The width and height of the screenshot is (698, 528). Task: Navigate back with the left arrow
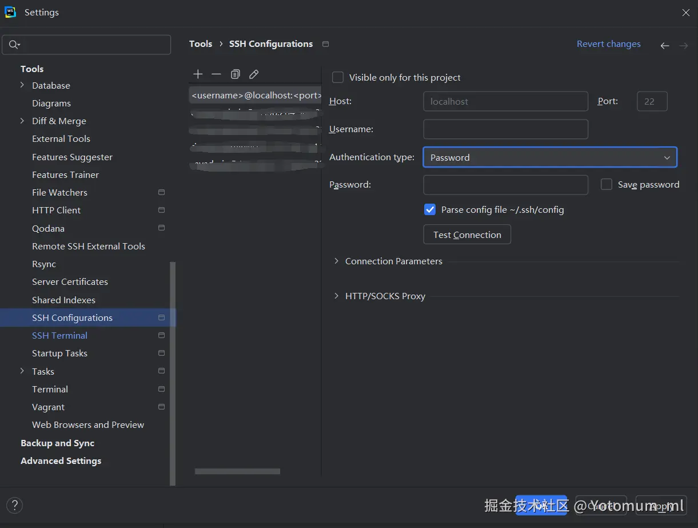[x=665, y=46]
